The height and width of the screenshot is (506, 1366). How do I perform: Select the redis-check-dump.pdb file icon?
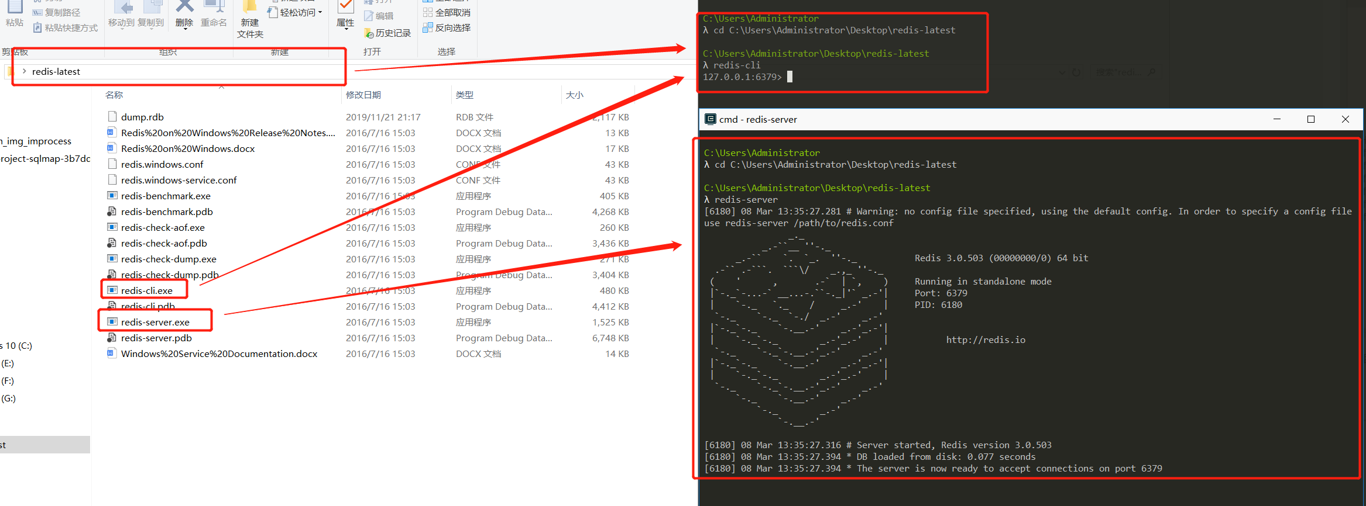112,275
